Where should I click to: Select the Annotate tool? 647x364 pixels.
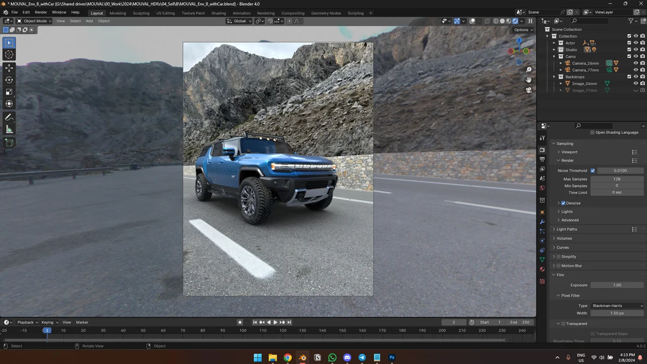coord(9,117)
